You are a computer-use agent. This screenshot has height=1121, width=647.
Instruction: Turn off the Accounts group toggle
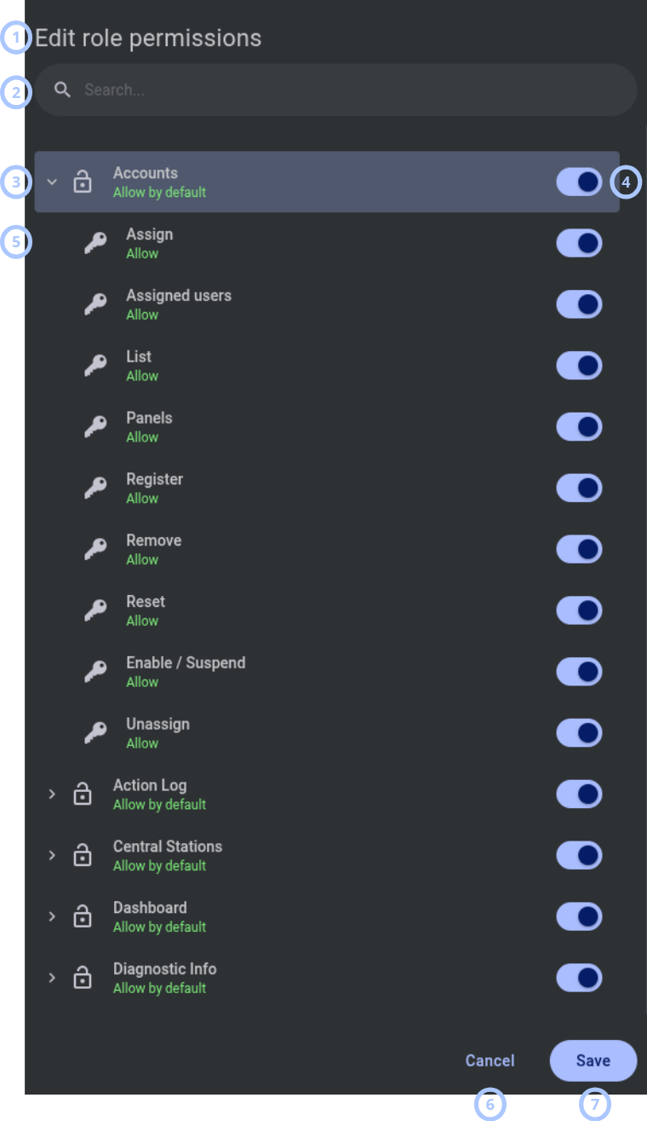[x=580, y=182]
